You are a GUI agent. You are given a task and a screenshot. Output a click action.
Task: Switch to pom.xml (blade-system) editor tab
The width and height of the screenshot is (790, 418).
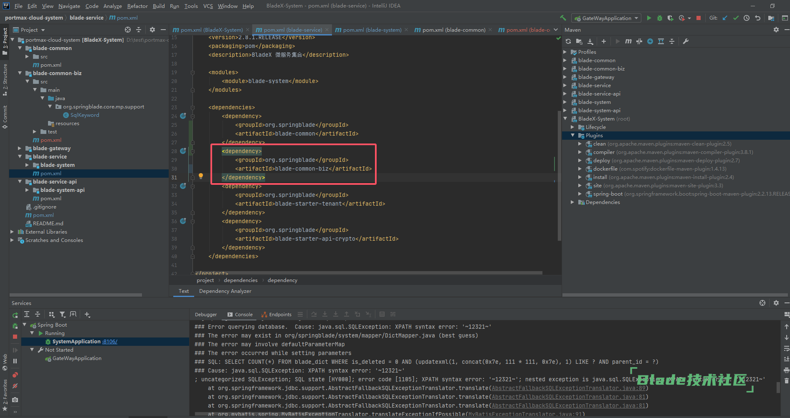pos(372,30)
